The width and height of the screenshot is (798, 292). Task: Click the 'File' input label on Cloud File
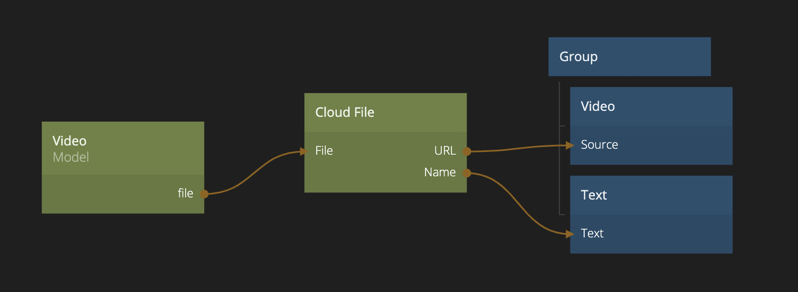point(324,151)
